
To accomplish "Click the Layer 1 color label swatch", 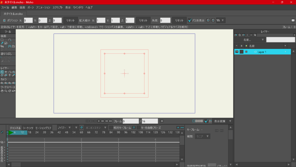I will pos(246,52).
